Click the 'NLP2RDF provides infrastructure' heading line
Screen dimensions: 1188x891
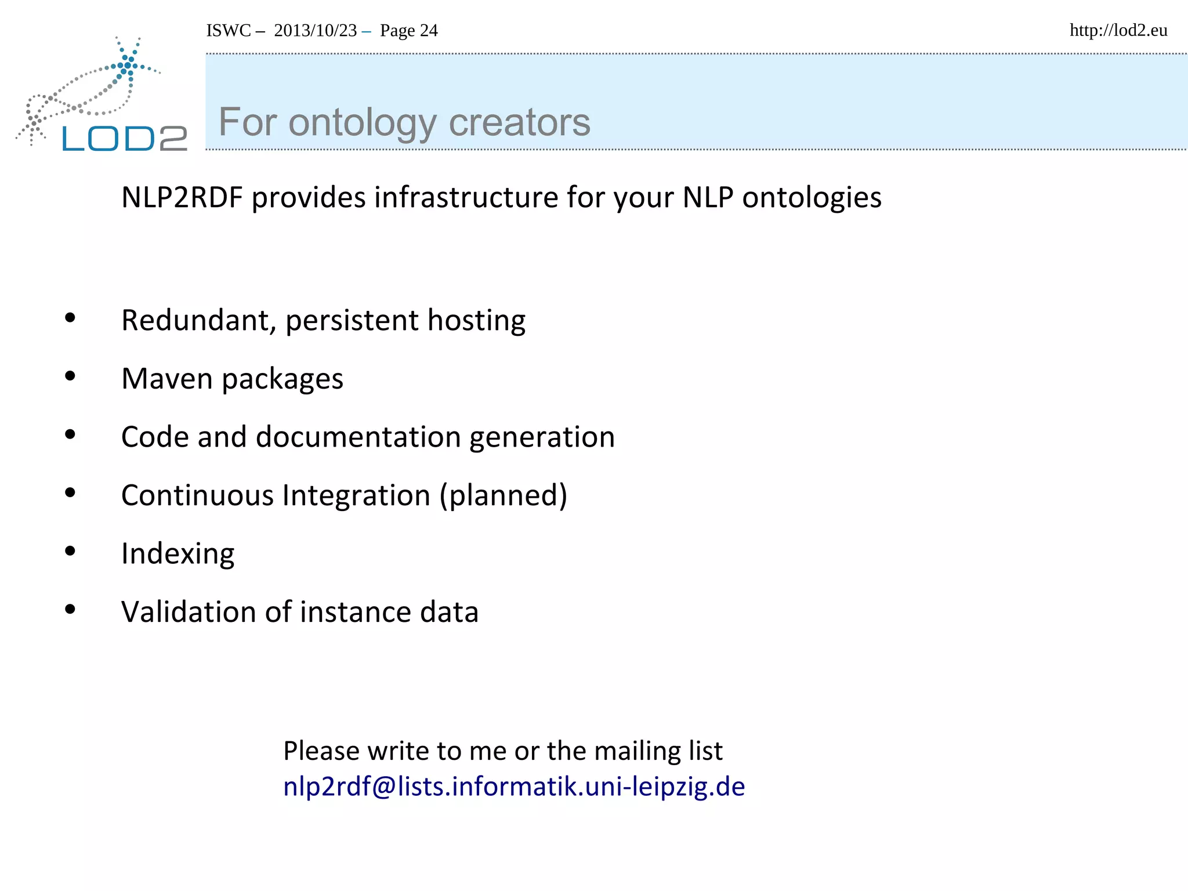pos(501,197)
